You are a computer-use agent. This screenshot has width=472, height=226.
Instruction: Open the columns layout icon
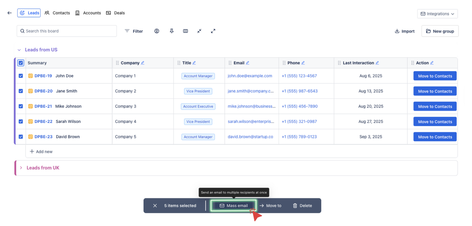pyautogui.click(x=185, y=31)
